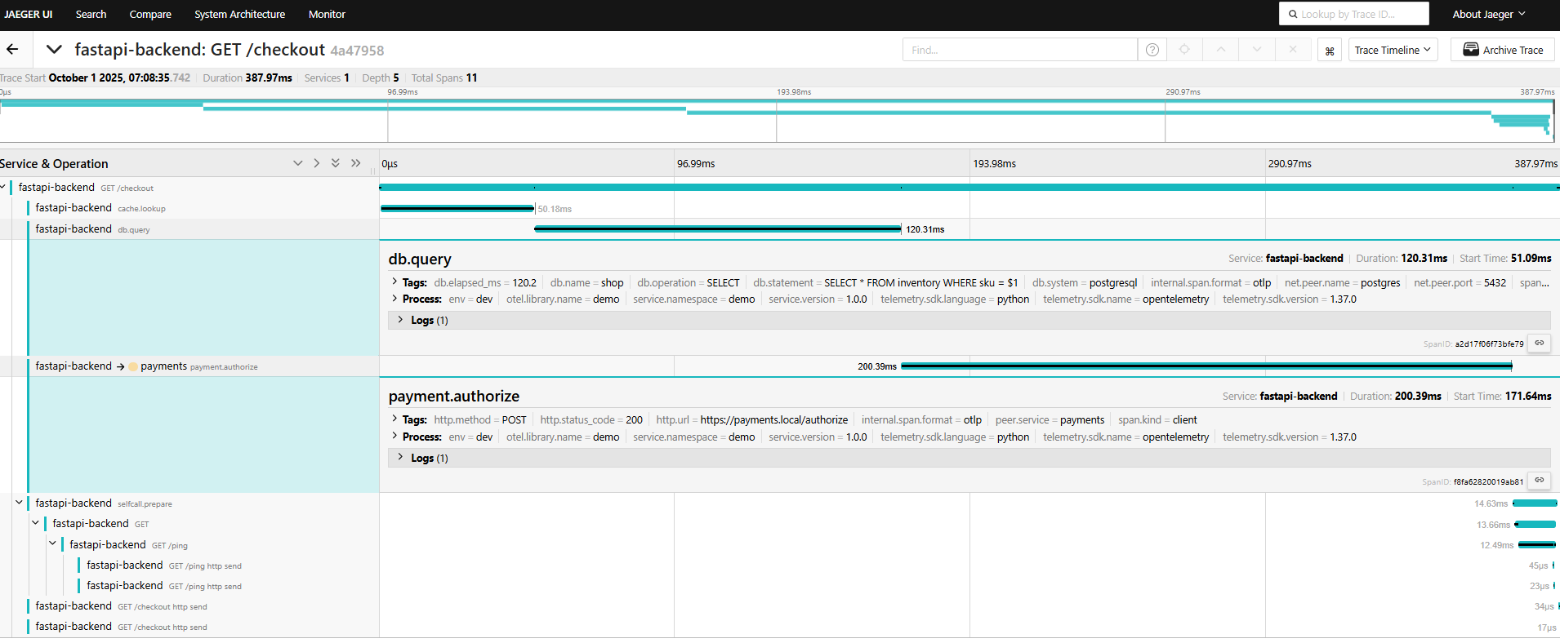Copy deep link for the db.query span
1560x643 pixels.
point(1539,344)
